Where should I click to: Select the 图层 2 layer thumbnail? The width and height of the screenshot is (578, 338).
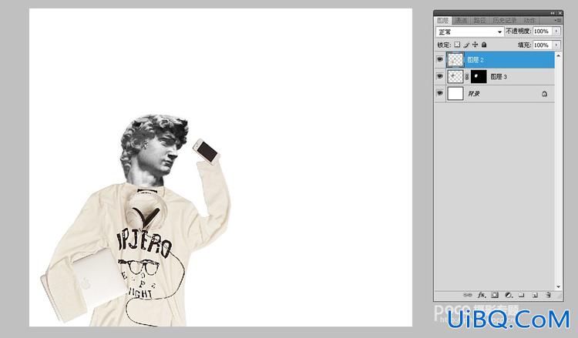pos(455,59)
